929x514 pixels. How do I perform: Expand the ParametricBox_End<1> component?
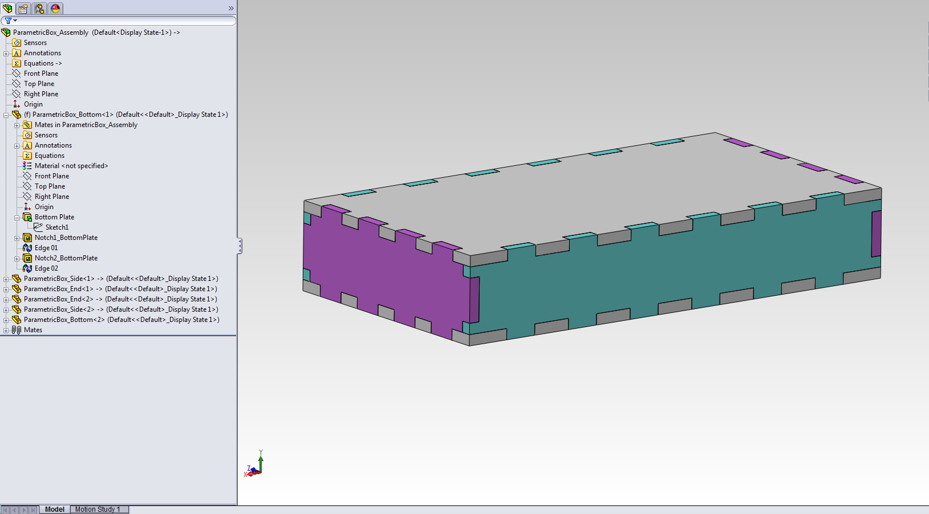point(6,289)
